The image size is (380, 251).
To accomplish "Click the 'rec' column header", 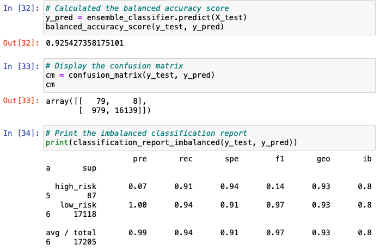I will [x=186, y=159].
